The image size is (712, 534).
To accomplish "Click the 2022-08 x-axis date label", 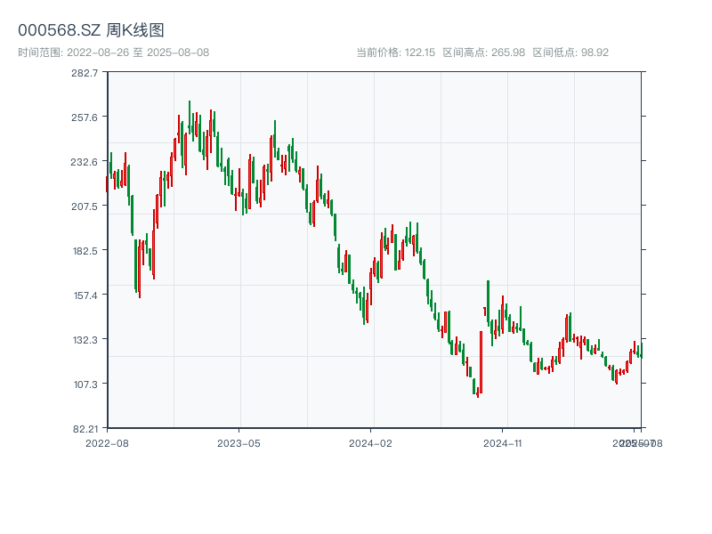I will pos(107,442).
